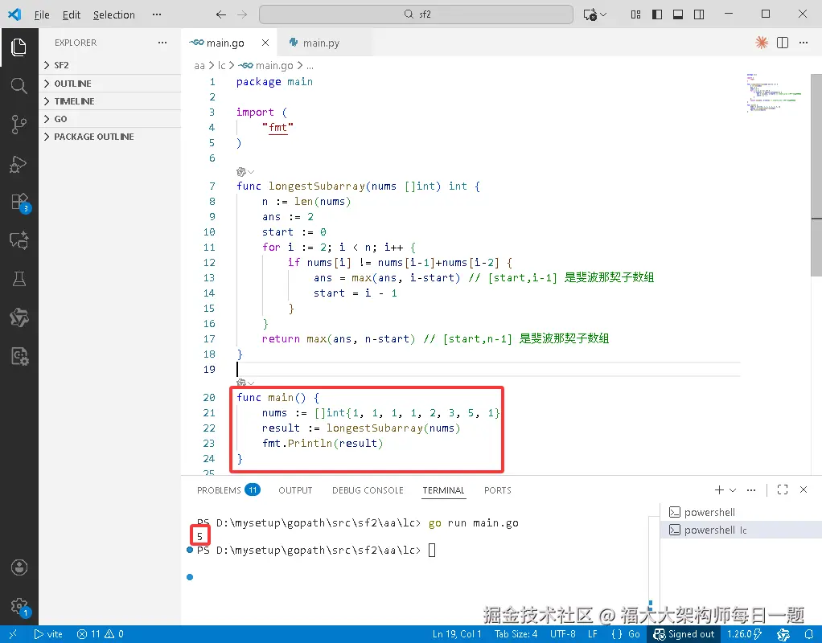The image size is (822, 643).
Task: Expand the PACKAGE OUTLINE section
Action: coord(110,137)
